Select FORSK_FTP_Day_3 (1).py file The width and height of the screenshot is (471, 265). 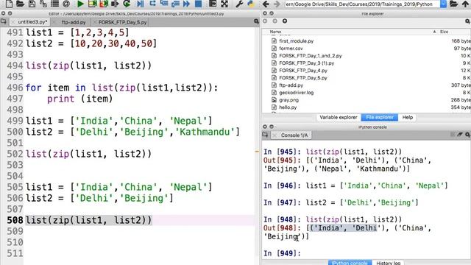(306, 63)
